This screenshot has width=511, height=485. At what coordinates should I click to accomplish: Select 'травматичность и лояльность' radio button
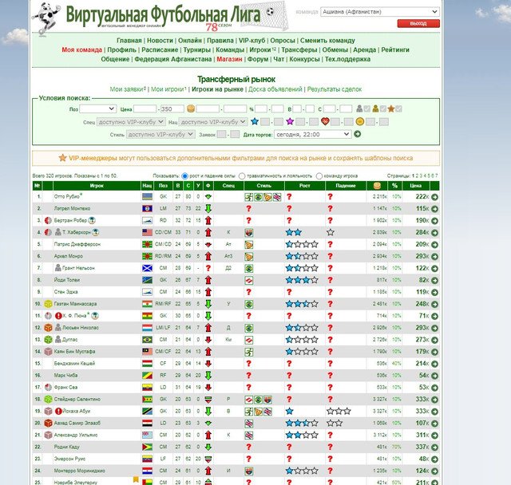242,176
